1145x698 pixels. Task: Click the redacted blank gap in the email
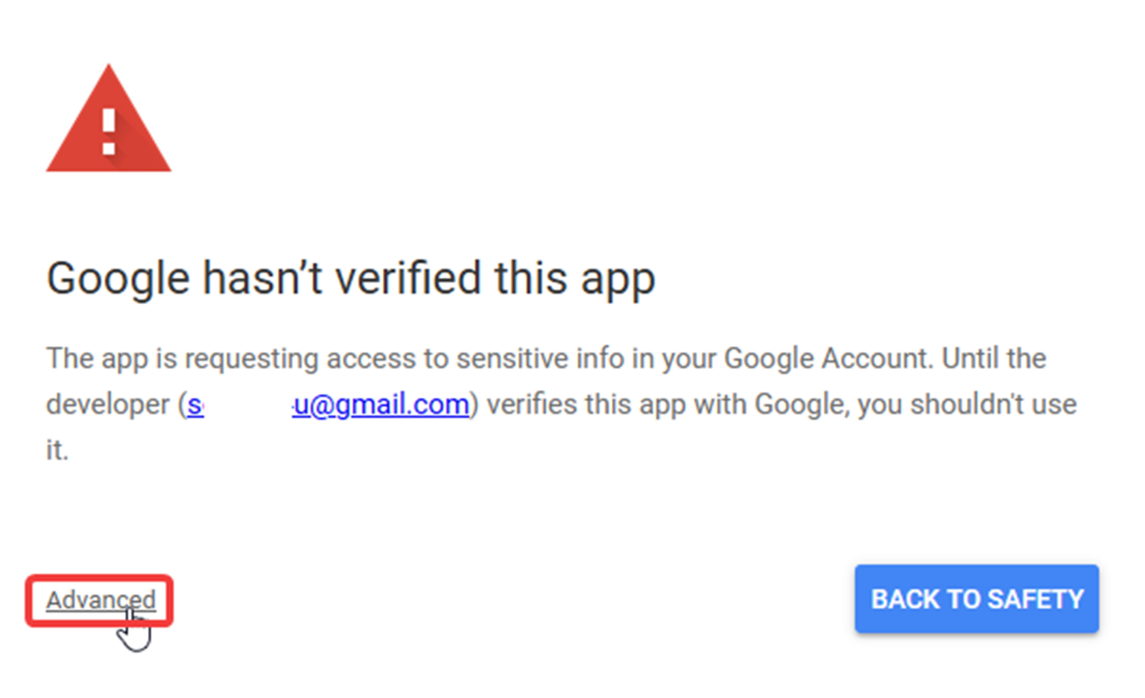click(247, 405)
